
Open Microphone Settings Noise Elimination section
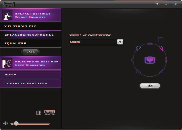tap(31, 63)
